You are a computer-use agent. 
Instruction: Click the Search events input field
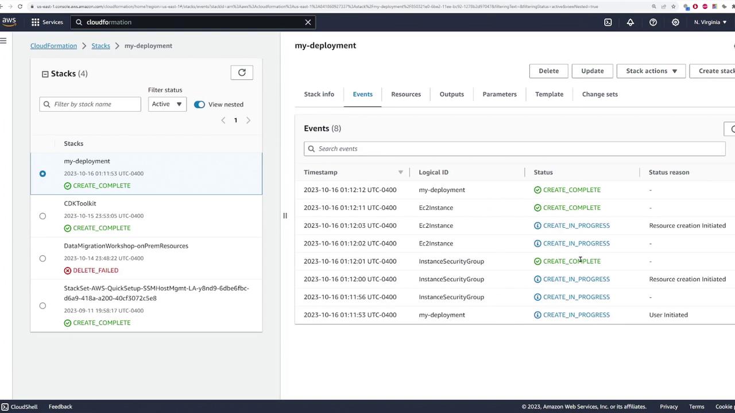[514, 149]
